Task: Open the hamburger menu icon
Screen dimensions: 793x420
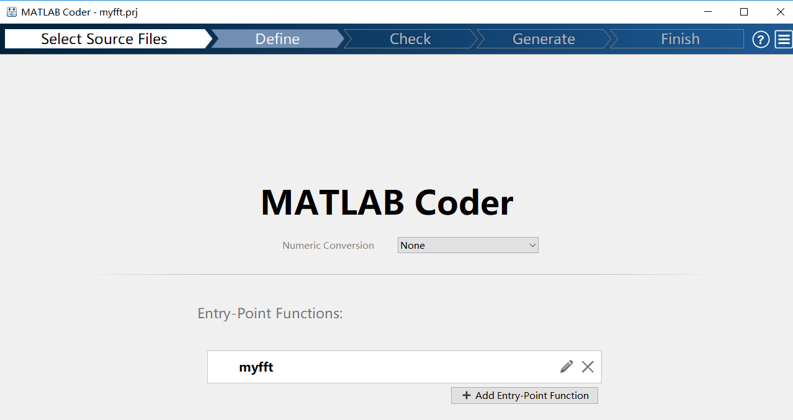Action: pyautogui.click(x=784, y=40)
